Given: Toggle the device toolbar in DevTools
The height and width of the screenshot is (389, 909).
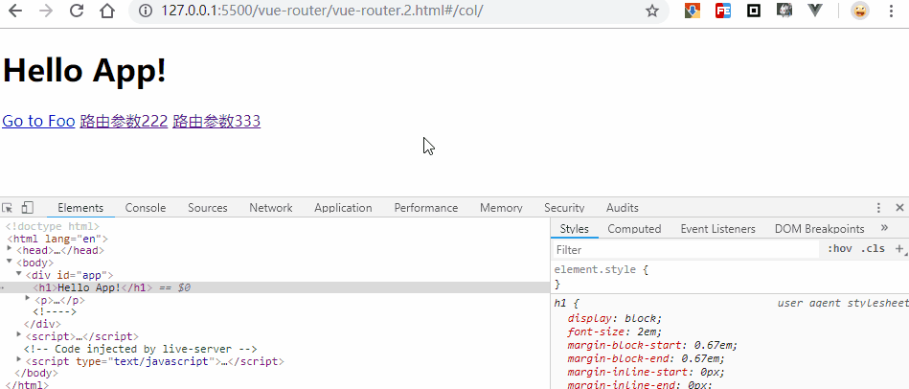Looking at the screenshot, I should (27, 208).
